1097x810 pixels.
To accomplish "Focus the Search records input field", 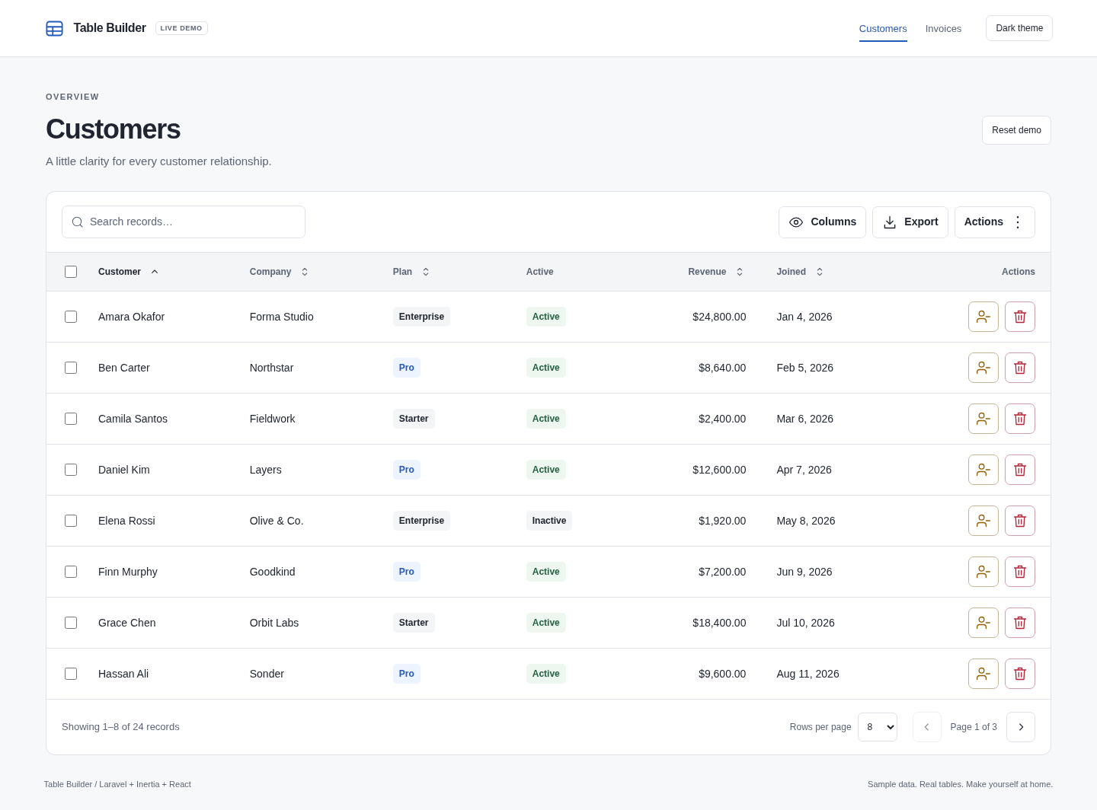I will (x=184, y=222).
